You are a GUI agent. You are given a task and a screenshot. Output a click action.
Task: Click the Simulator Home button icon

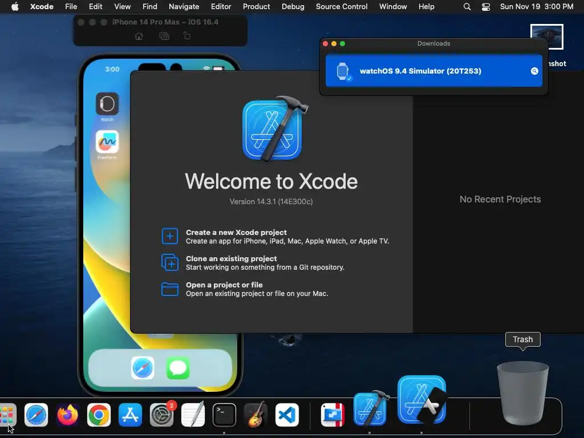139,36
